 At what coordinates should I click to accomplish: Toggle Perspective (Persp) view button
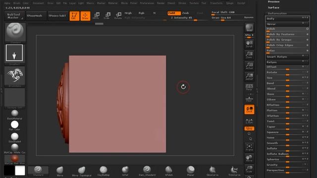pos(249,88)
